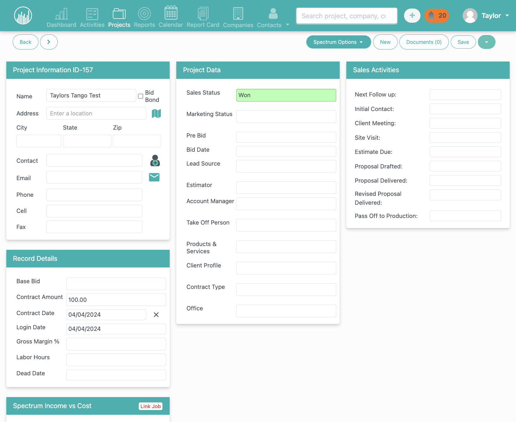
Task: Go to next record arrow
Action: [49, 42]
